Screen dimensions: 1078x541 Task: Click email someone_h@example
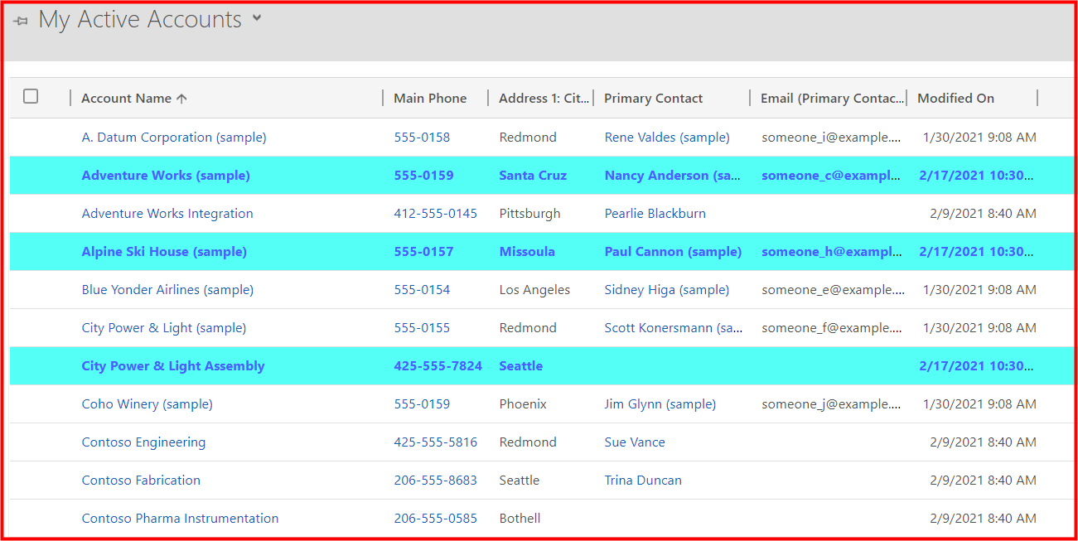(x=832, y=252)
